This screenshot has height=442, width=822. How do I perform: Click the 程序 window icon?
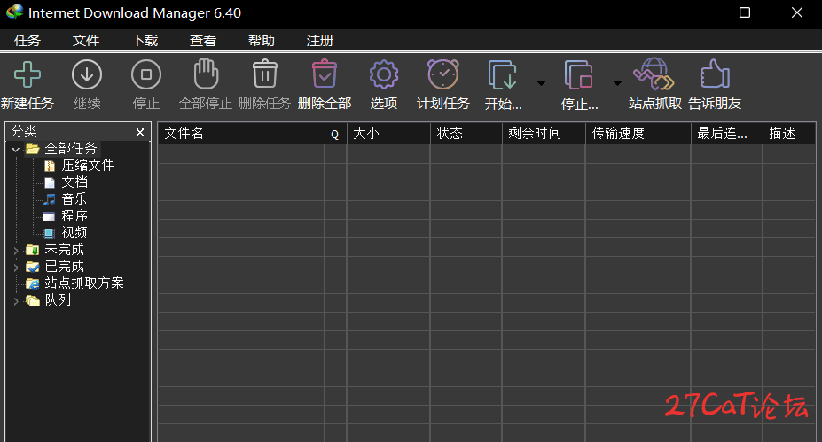click(x=49, y=216)
